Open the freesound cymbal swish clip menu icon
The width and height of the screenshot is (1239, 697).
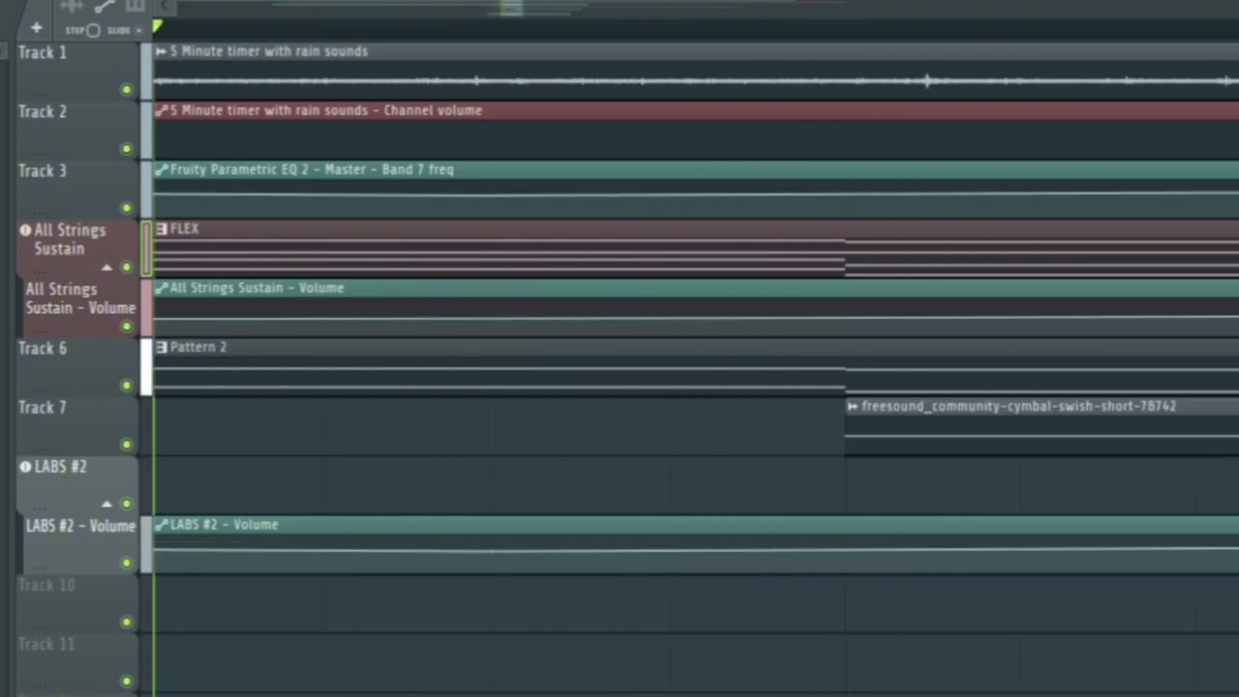point(853,407)
